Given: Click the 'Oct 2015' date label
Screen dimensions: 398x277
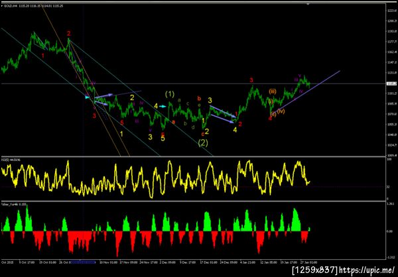Looking at the screenshot, I should tap(7, 262).
